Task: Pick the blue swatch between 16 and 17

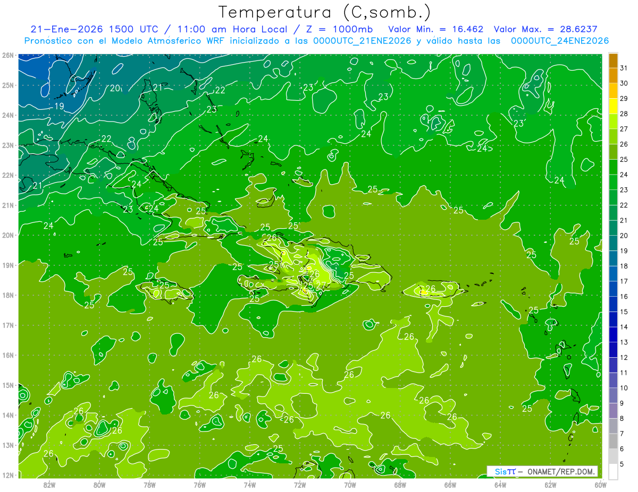Action: pyautogui.click(x=613, y=289)
